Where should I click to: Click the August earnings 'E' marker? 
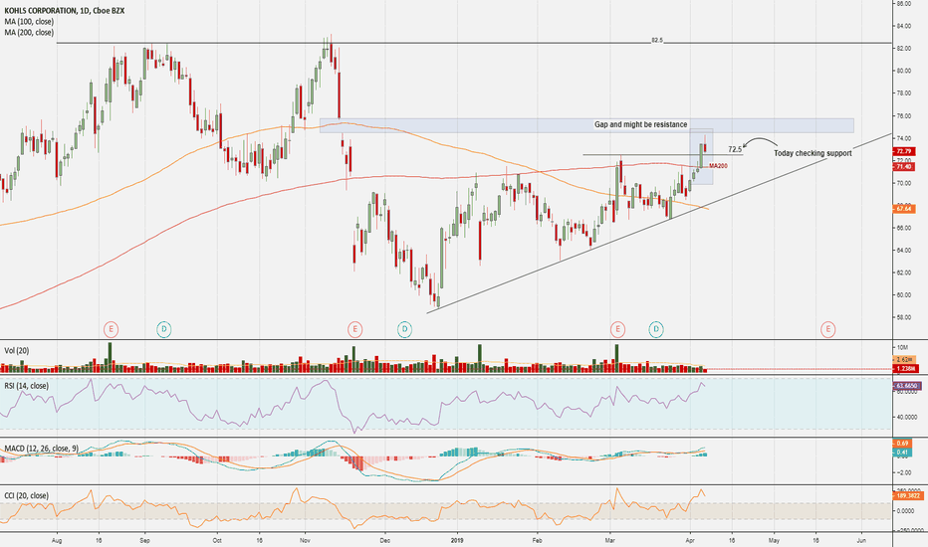111,329
